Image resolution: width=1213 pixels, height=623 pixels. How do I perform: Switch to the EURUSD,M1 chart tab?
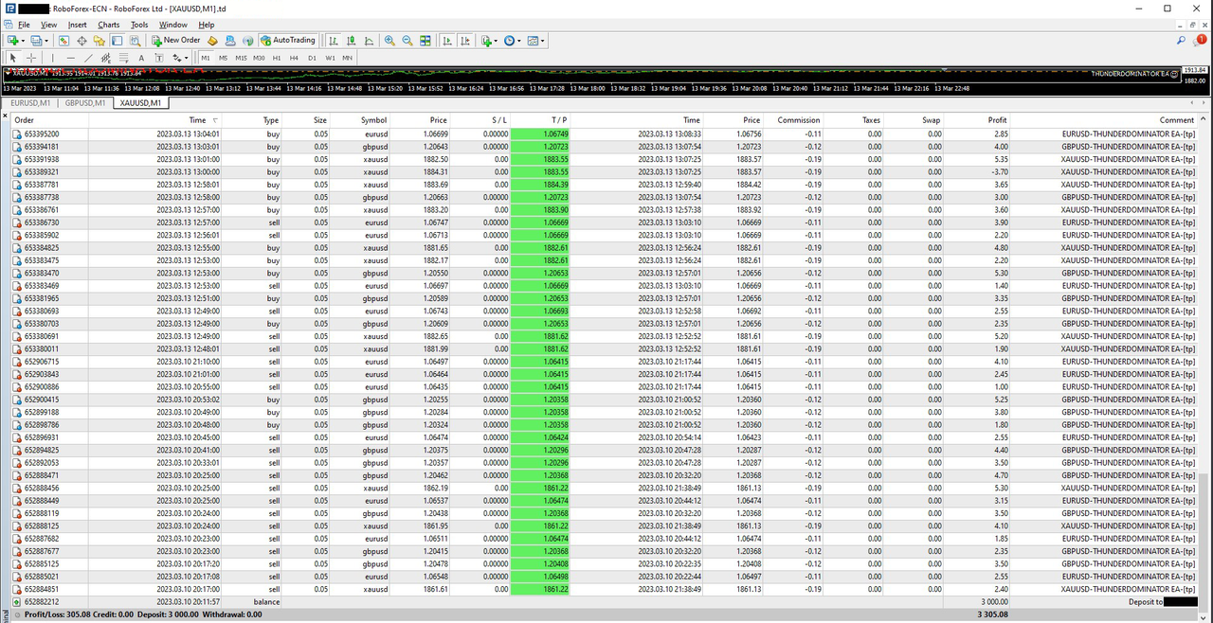(29, 102)
